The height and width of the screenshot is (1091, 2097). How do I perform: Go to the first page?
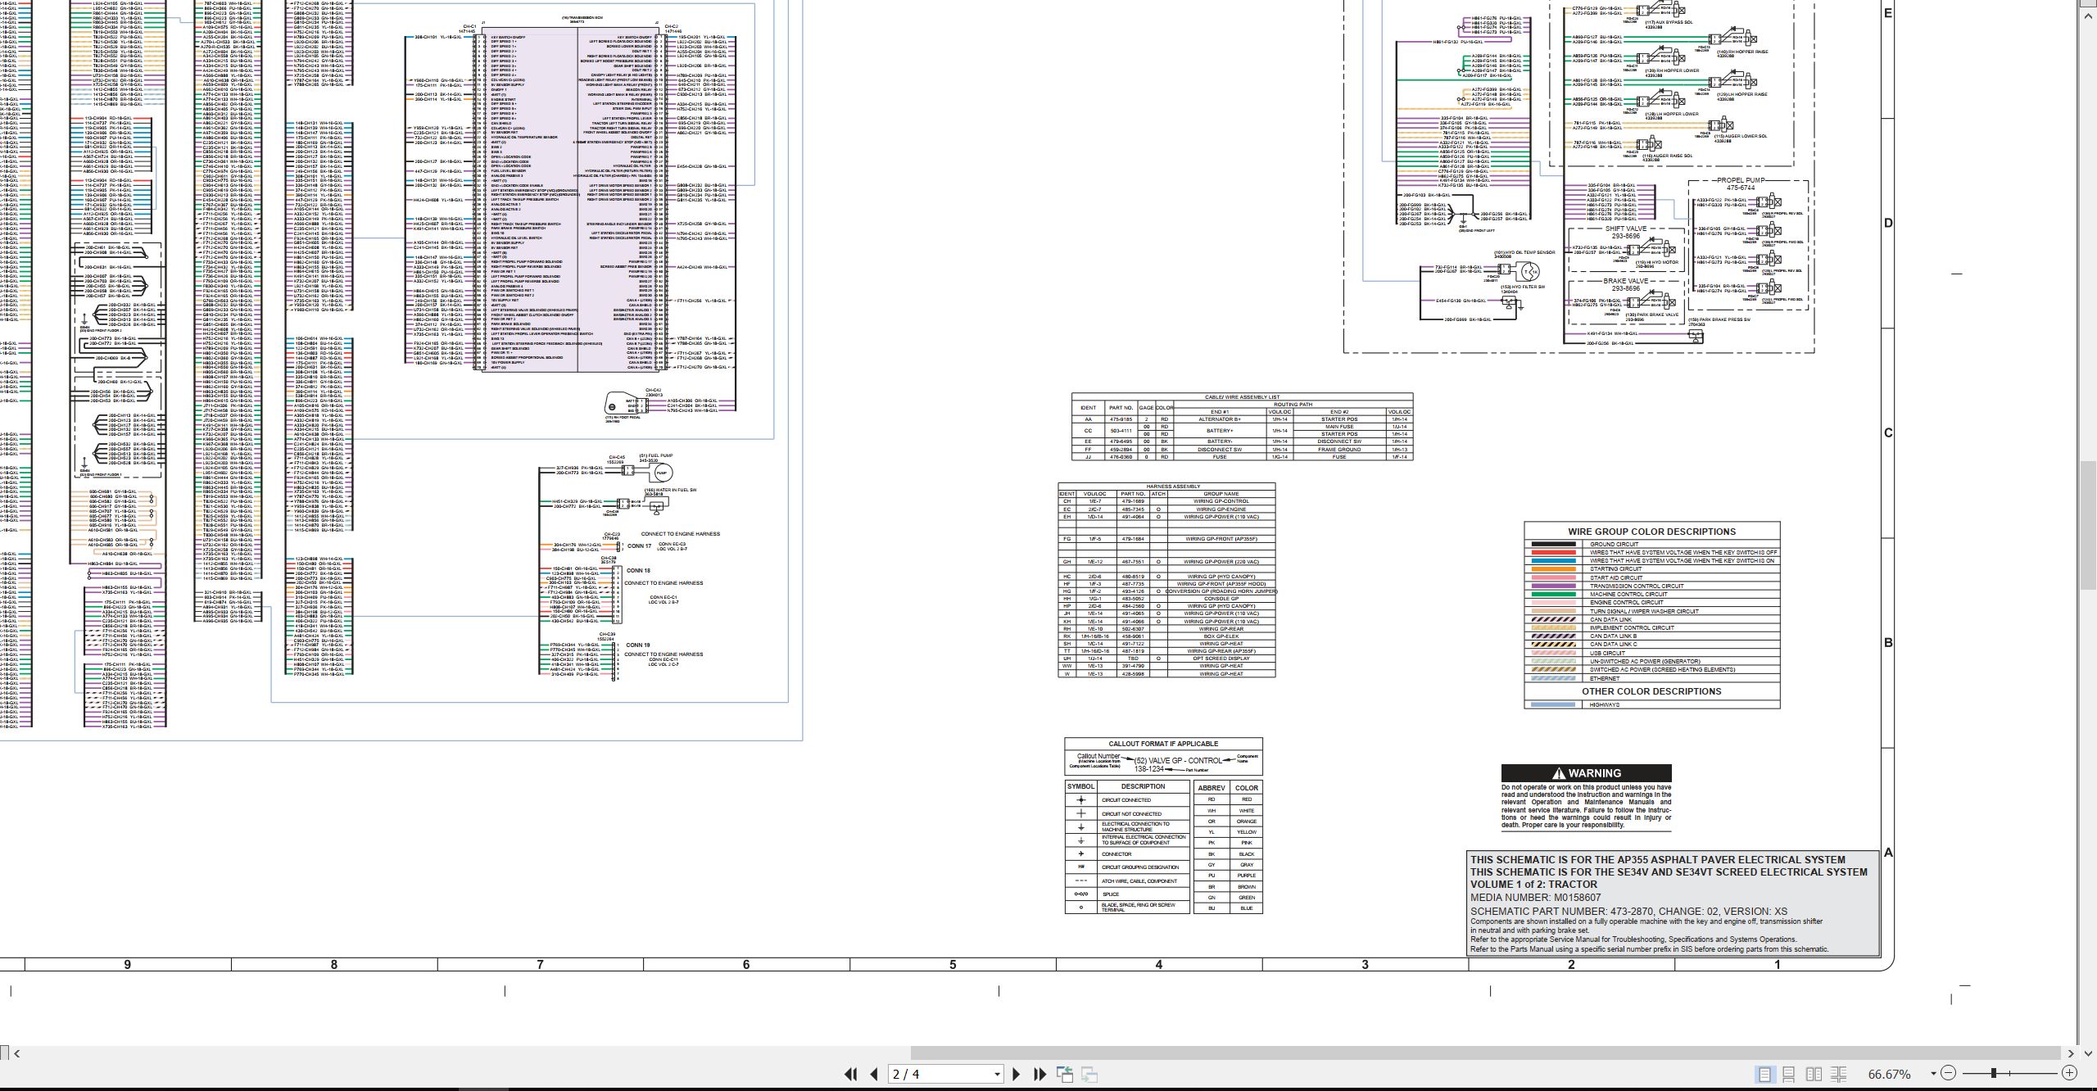850,1074
